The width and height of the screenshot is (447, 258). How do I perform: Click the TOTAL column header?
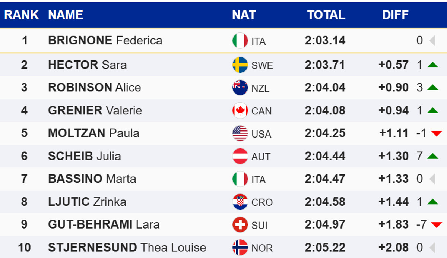326,15
